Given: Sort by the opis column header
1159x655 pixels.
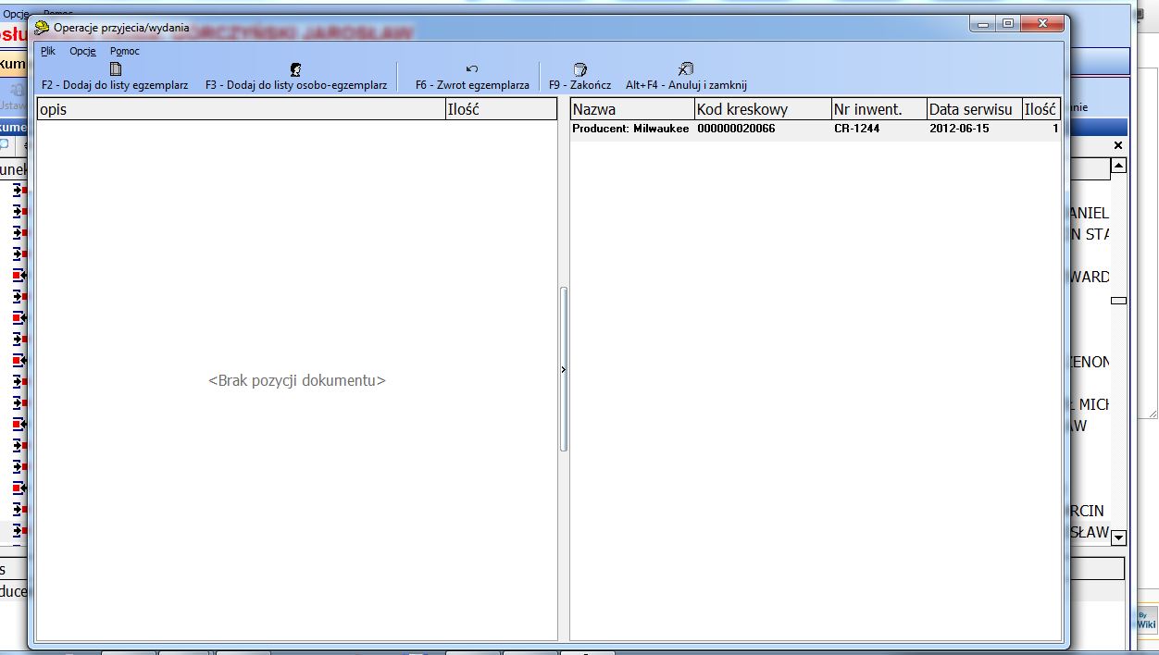Looking at the screenshot, I should [241, 109].
